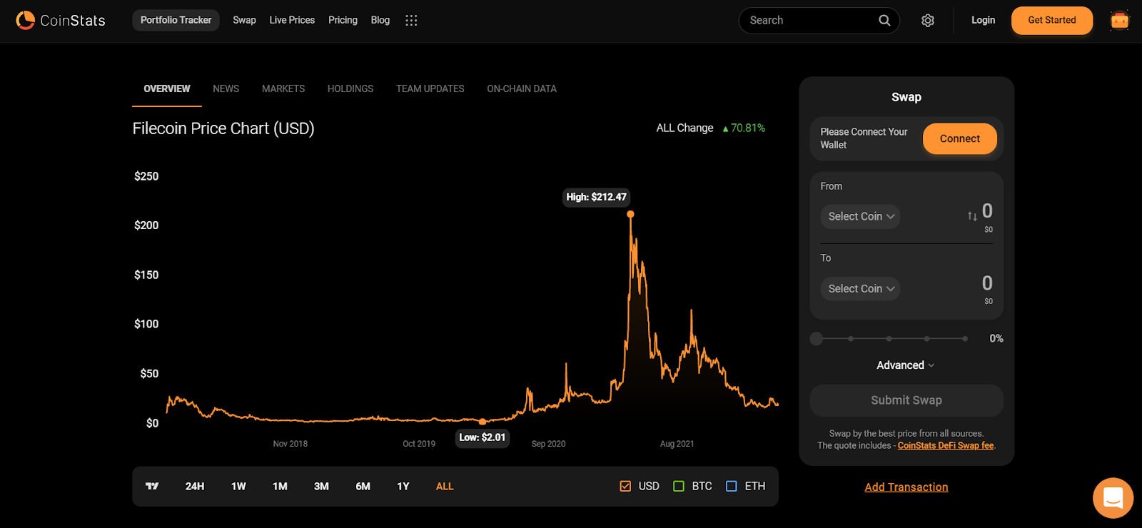Open TradingView chart icon

[152, 486]
